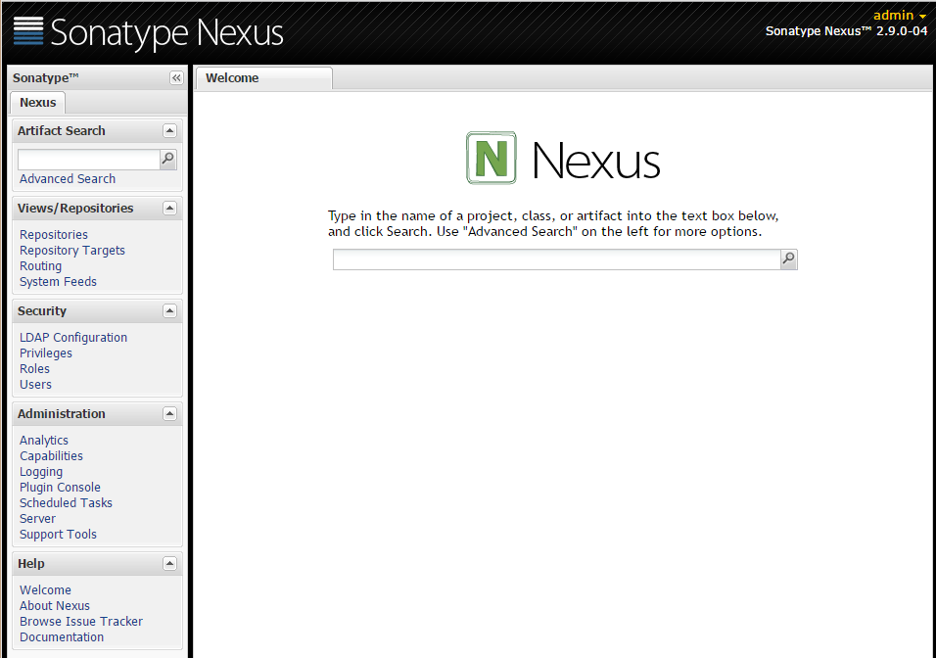Open Browse Issue Tracker link
The height and width of the screenshot is (658, 936).
(x=81, y=622)
